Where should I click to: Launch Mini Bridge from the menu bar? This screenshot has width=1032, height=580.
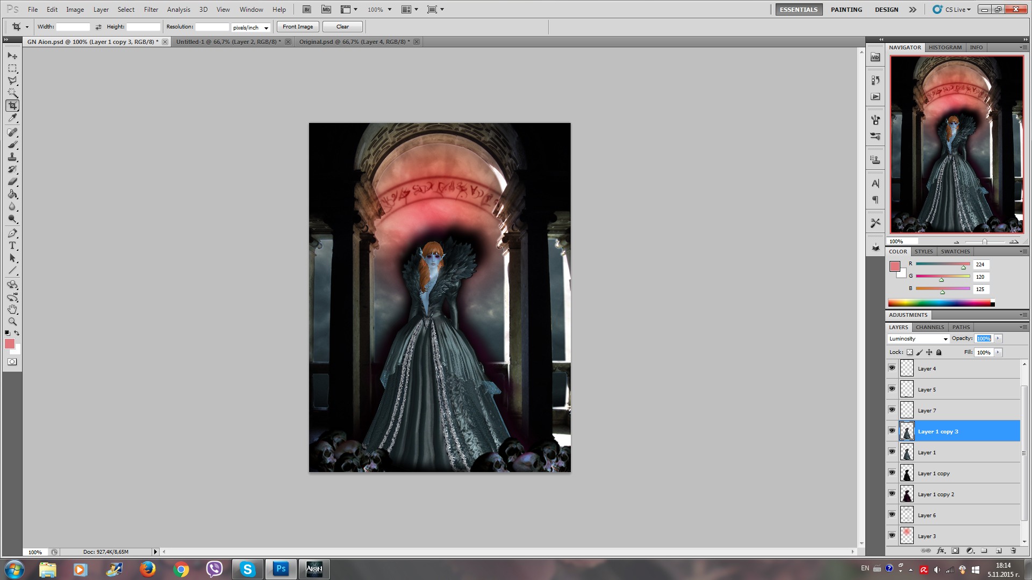pos(326,10)
